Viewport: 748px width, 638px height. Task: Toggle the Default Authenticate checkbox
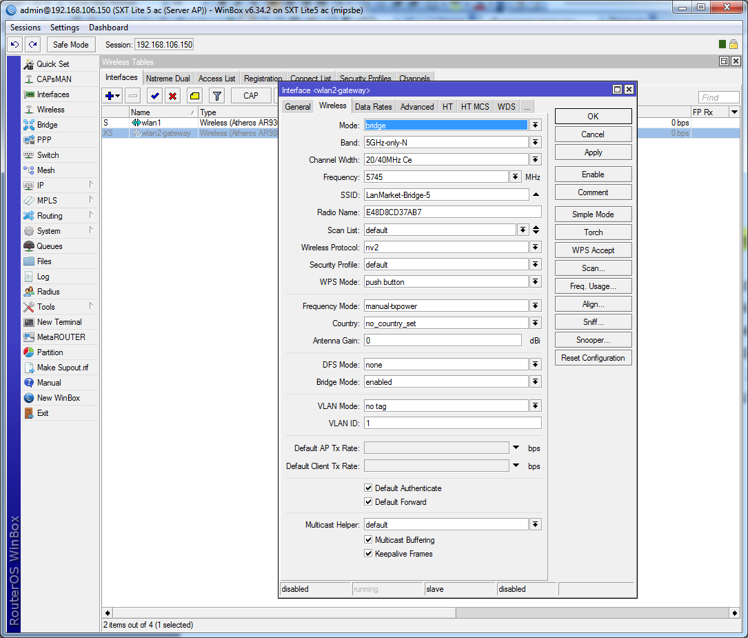coord(369,488)
